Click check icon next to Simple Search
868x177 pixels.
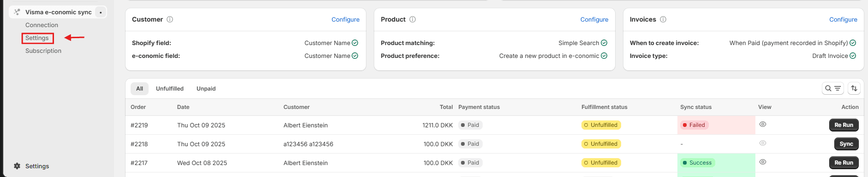pos(604,43)
